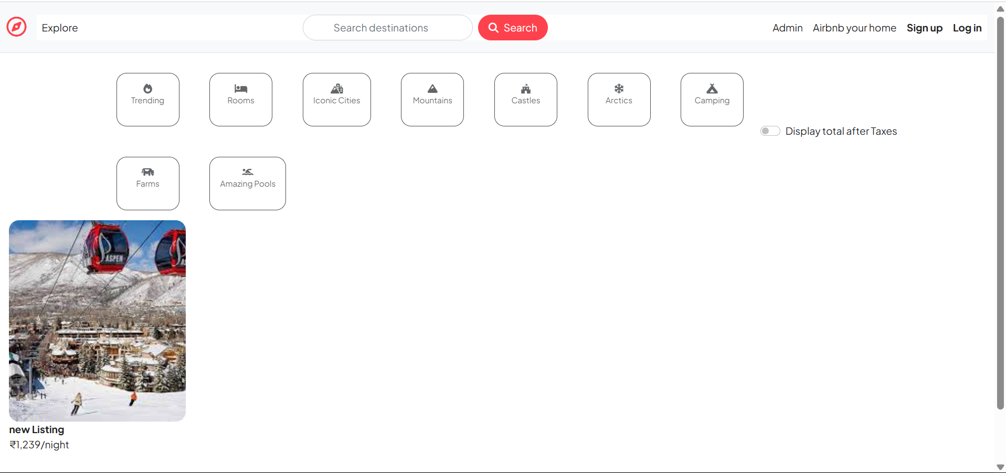Click the new Listing title
This screenshot has width=1006, height=473.
click(x=37, y=429)
